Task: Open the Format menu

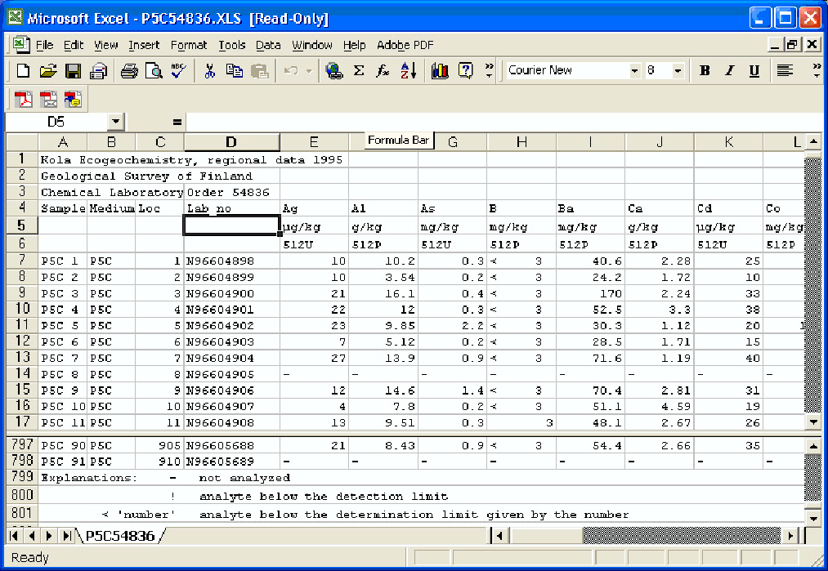Action: 189,45
